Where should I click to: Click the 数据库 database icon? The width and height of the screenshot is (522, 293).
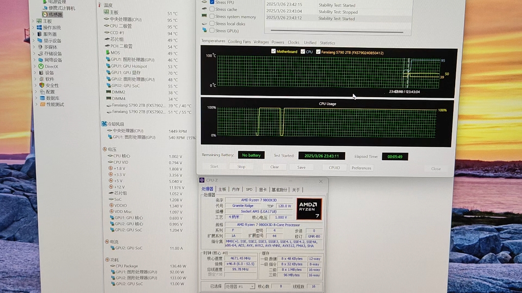[42, 98]
